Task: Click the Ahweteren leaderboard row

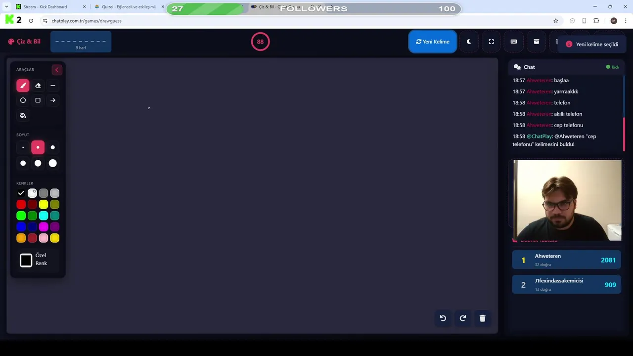Action: pyautogui.click(x=566, y=260)
